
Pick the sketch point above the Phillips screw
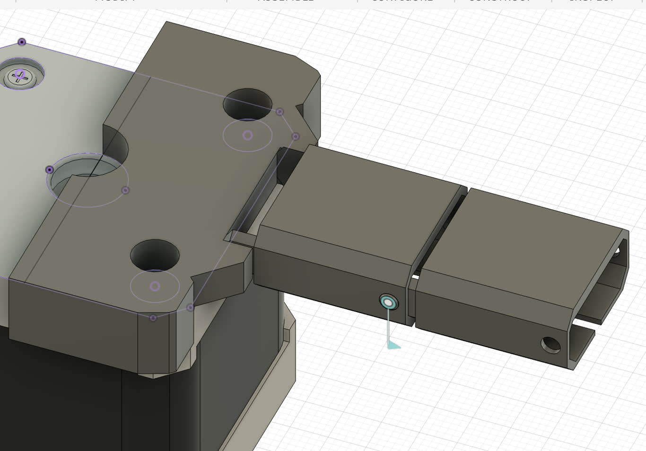click(x=22, y=42)
